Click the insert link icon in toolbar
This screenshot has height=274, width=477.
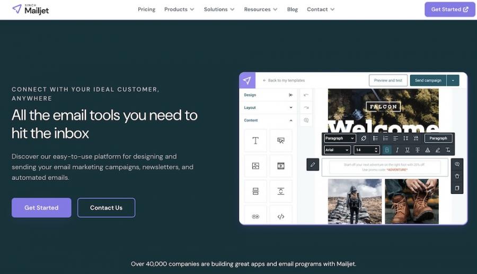364,139
